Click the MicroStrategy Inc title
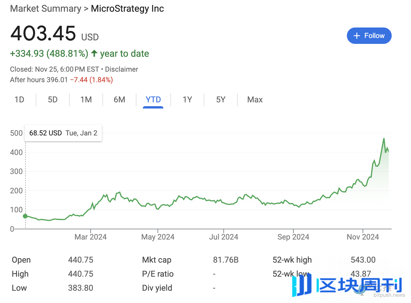411x303 pixels. click(x=127, y=8)
